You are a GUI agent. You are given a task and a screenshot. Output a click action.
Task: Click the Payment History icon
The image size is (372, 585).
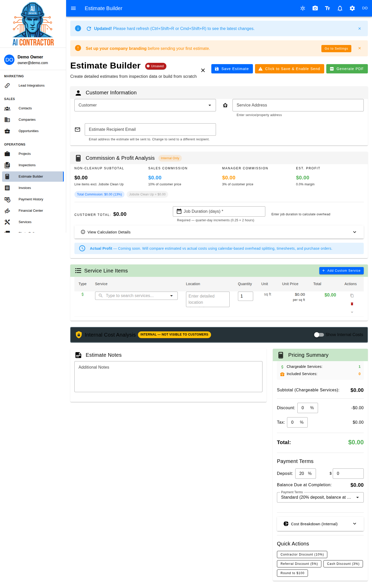click(x=7, y=199)
